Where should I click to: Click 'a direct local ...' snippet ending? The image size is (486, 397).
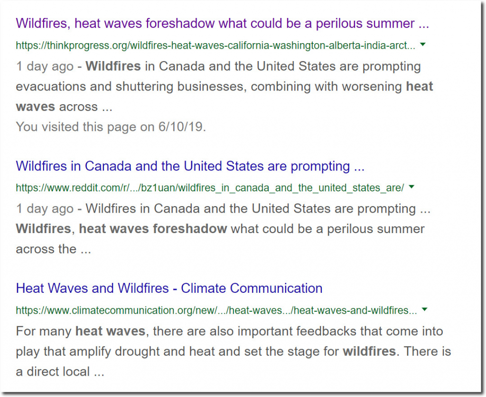pyautogui.click(x=60, y=371)
